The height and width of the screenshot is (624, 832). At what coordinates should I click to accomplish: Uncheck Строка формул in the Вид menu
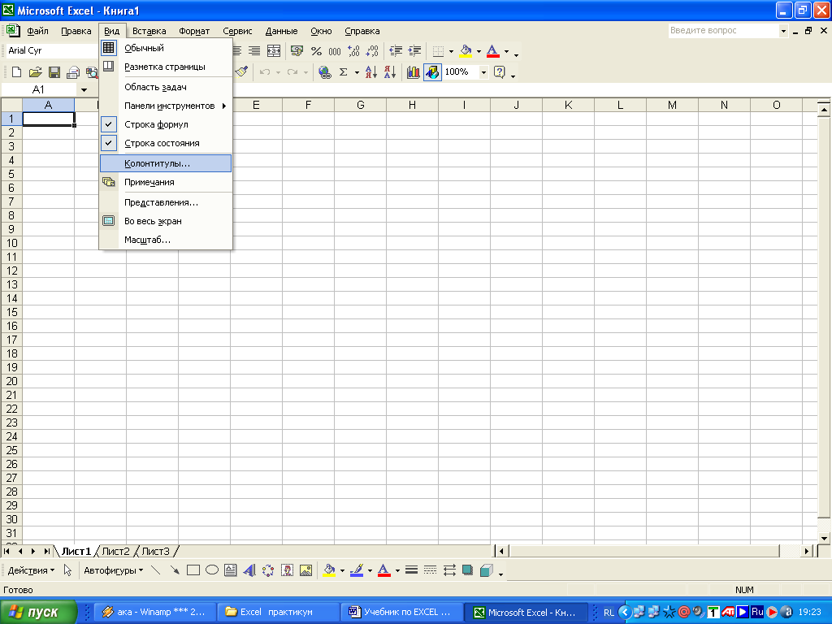[x=166, y=124]
